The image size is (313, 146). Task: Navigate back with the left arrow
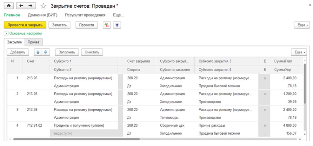[x=21, y=5]
